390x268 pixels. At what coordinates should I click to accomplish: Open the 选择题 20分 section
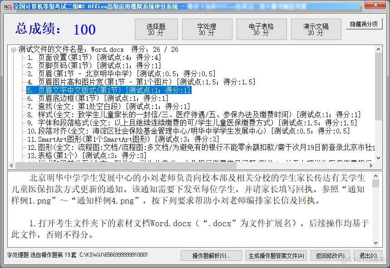tap(156, 30)
